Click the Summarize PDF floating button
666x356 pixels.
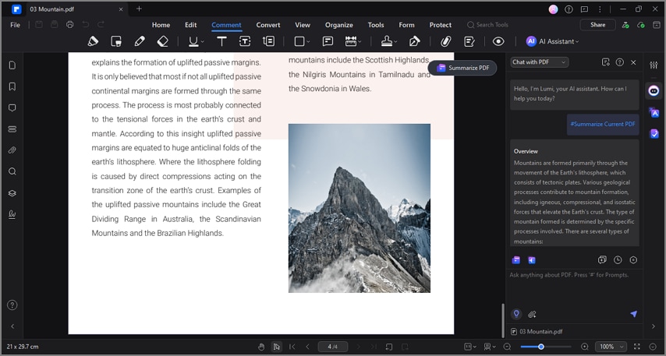462,68
